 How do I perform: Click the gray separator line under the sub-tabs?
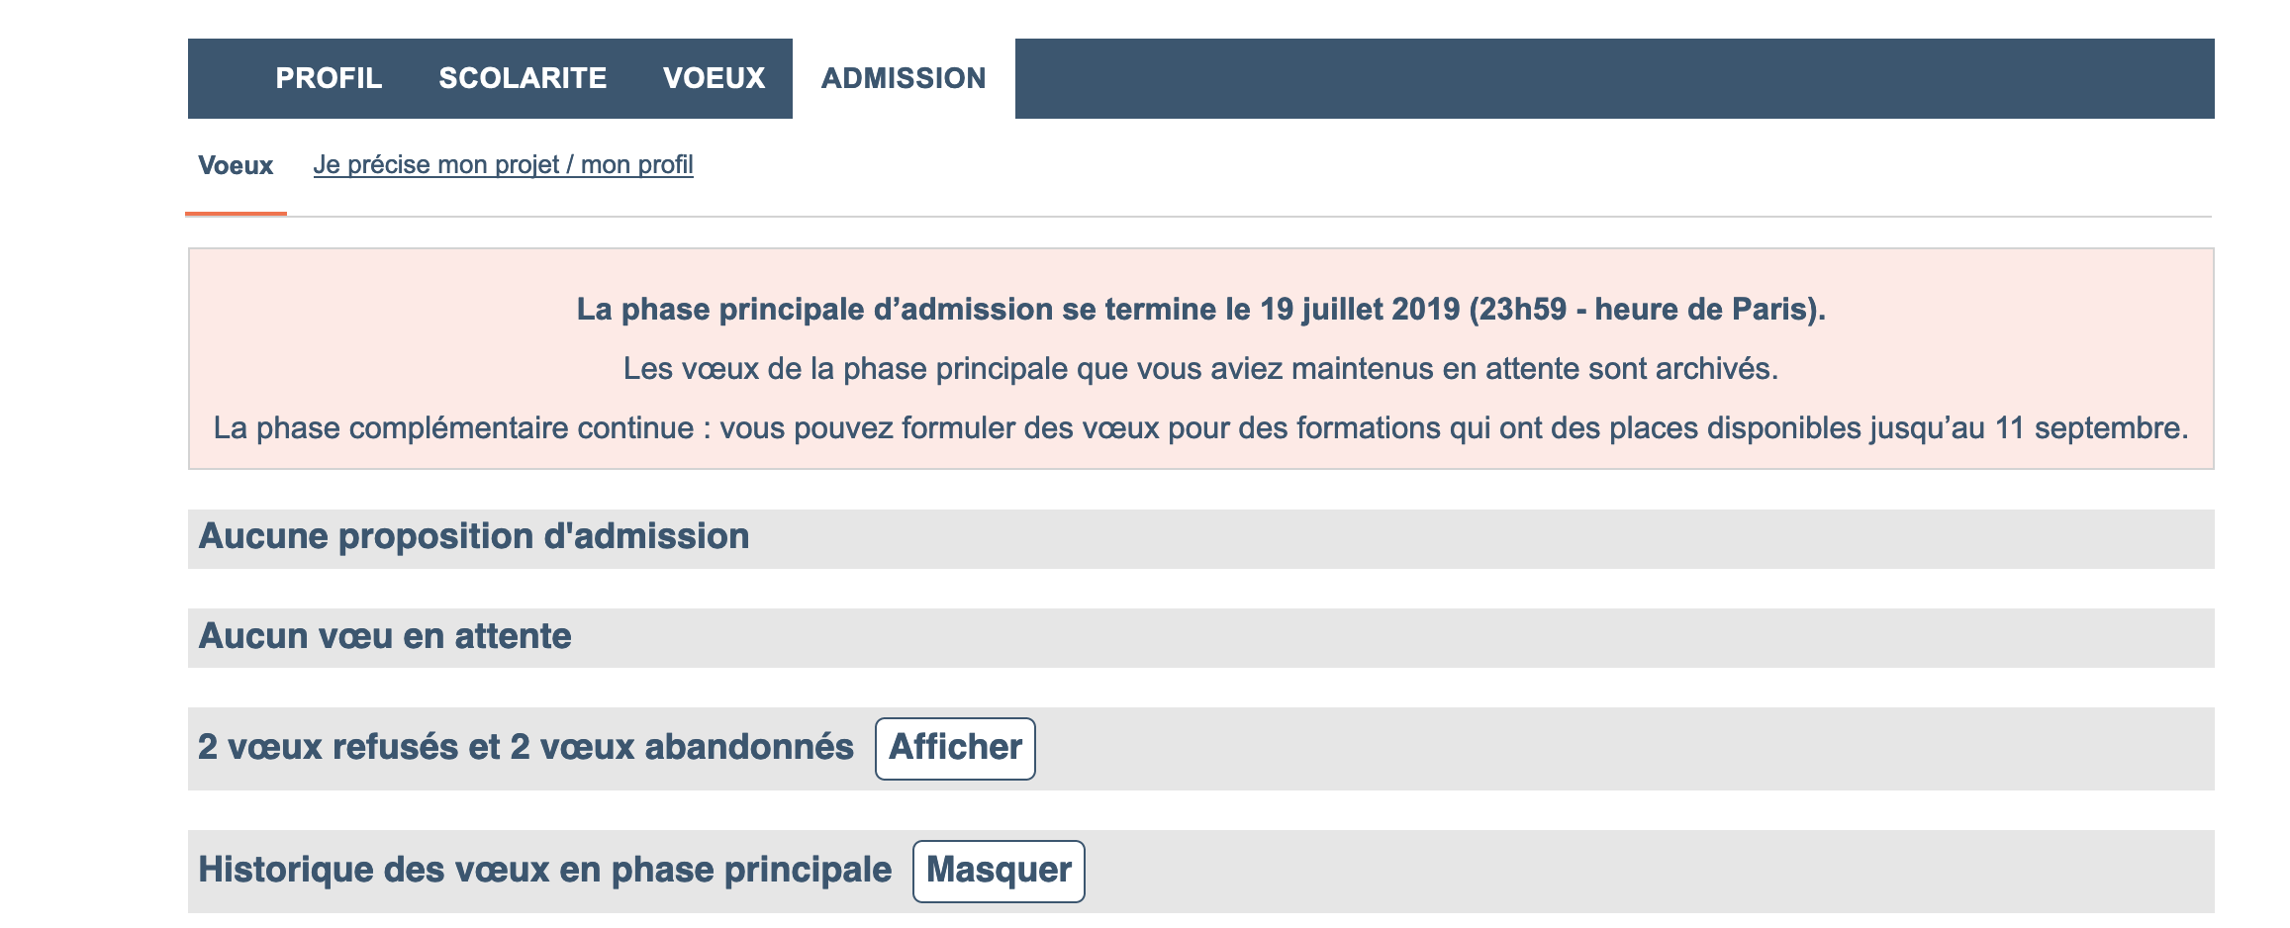(x=1249, y=216)
